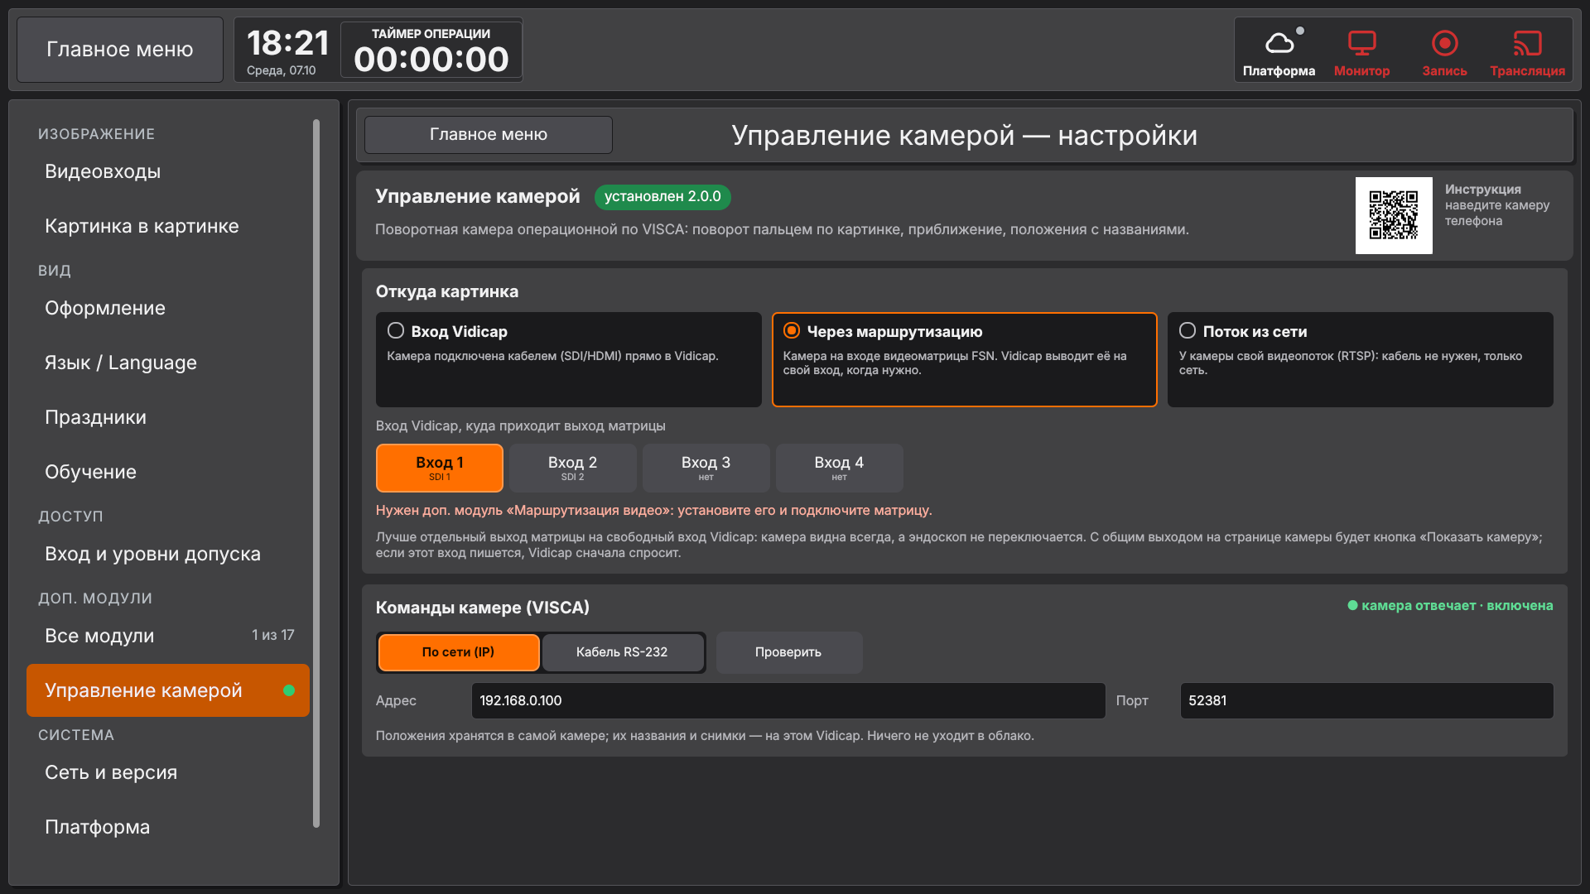Click the Таймер операции 00:00:00 display
1590x894 pixels.
[431, 50]
